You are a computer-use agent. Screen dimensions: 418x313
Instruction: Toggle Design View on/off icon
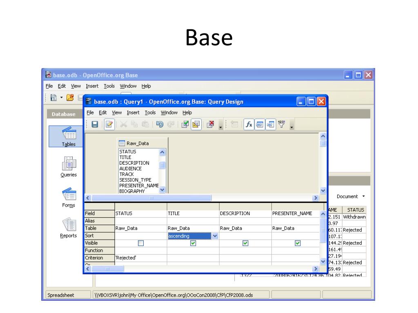click(x=196, y=124)
